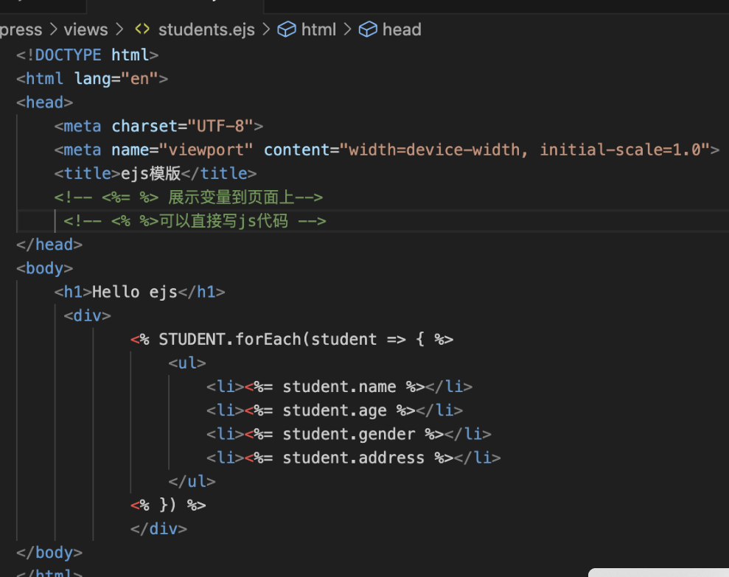Expand chevron after students.ejs breadcrumb
This screenshot has width=729, height=577.
coord(266,29)
